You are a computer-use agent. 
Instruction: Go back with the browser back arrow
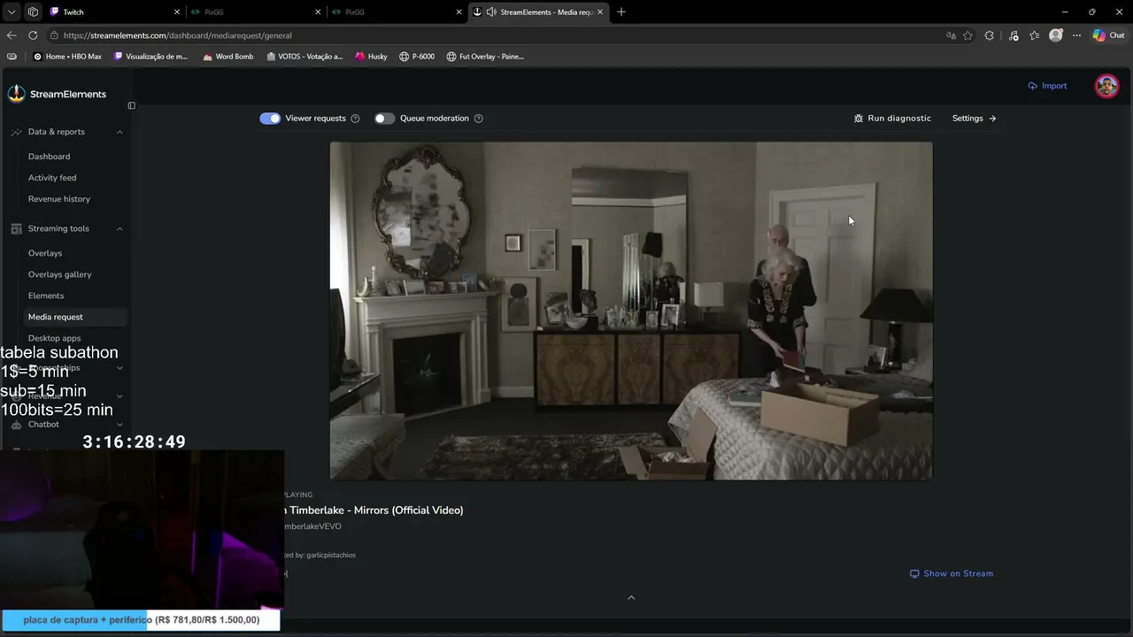(x=12, y=35)
